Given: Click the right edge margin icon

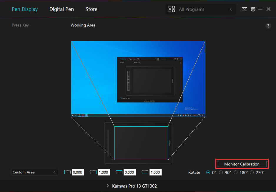Looking at the screenshot, I should point(93,172).
